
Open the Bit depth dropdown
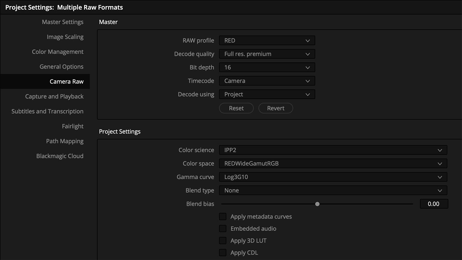coord(267,67)
